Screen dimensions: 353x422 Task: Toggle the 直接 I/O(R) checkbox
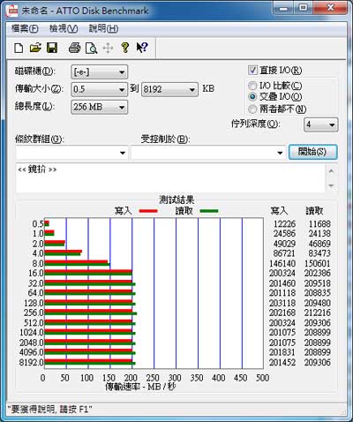point(252,71)
